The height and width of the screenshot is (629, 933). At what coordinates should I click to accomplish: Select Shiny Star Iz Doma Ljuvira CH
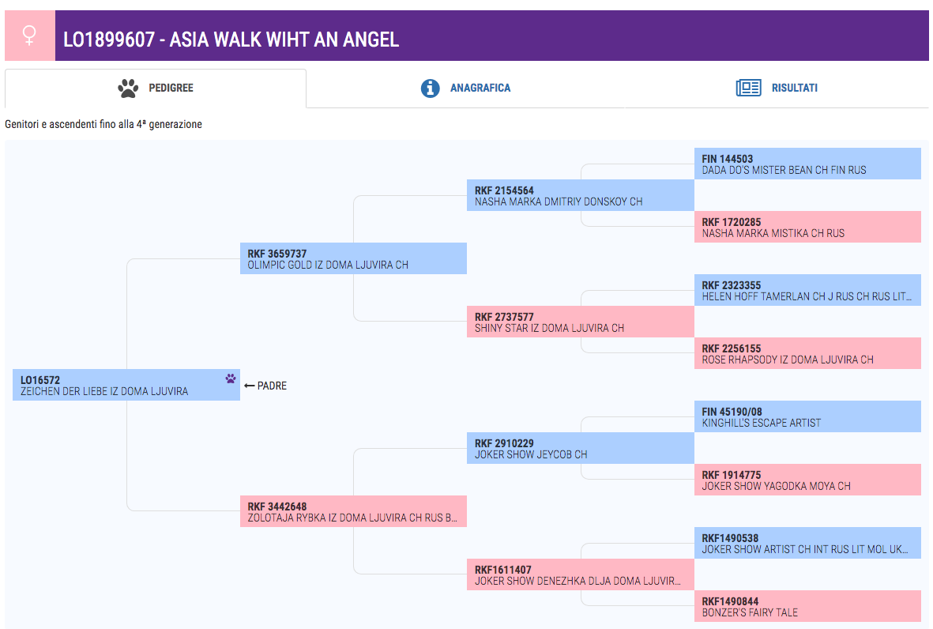click(581, 322)
